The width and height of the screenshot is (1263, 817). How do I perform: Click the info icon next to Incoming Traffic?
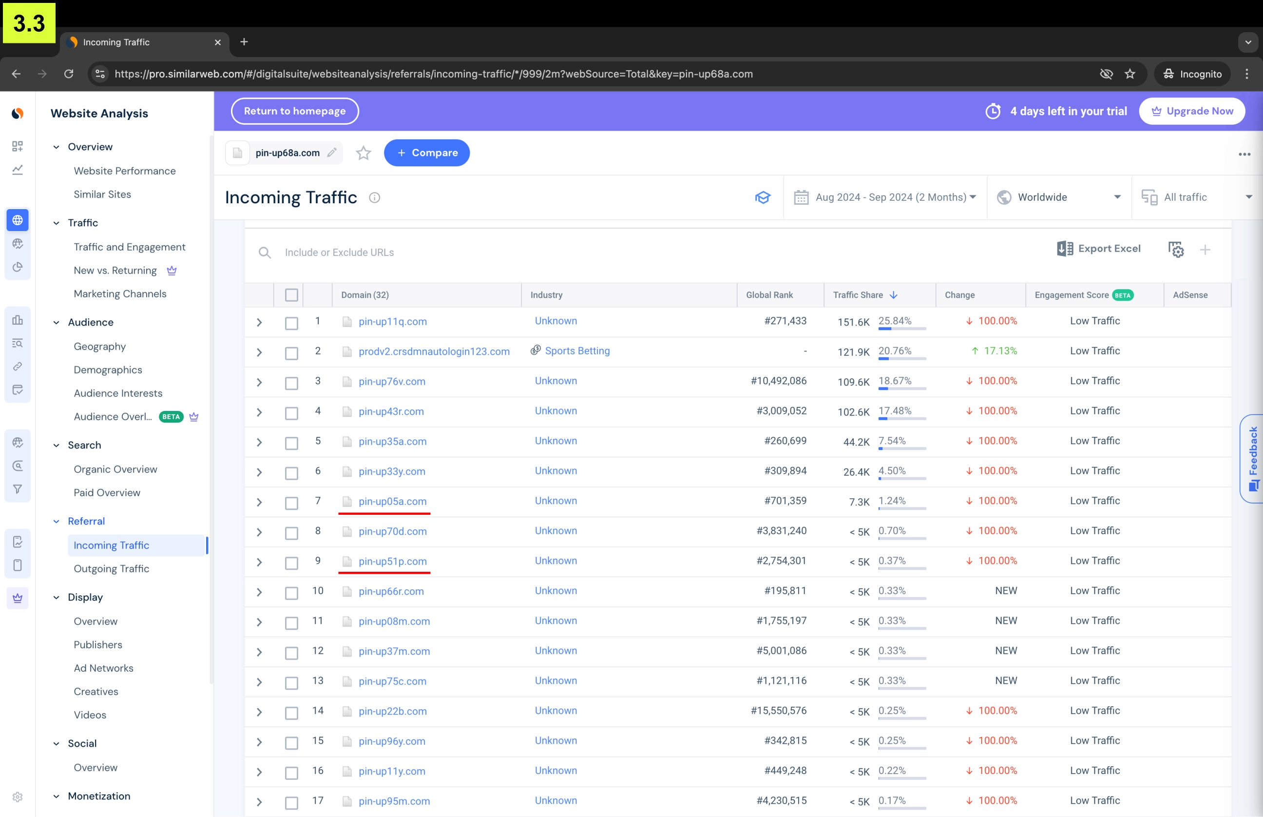tap(374, 198)
